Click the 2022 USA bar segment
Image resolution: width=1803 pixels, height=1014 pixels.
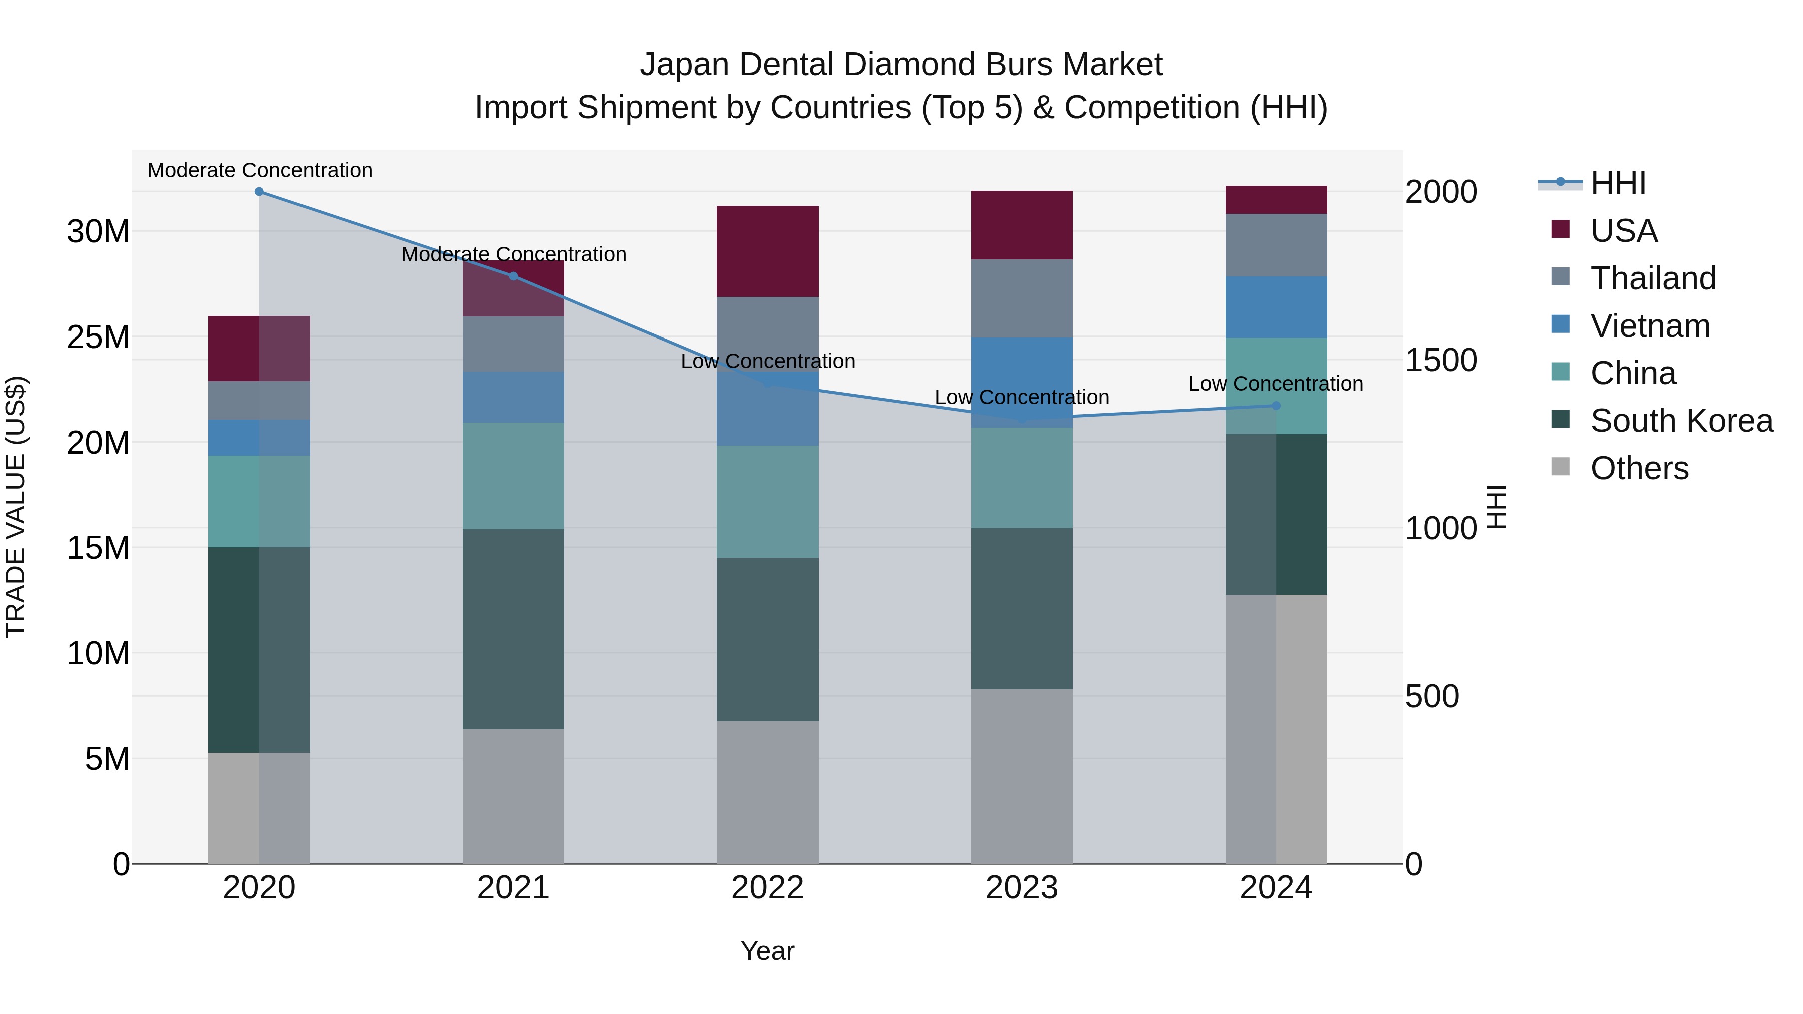(768, 251)
